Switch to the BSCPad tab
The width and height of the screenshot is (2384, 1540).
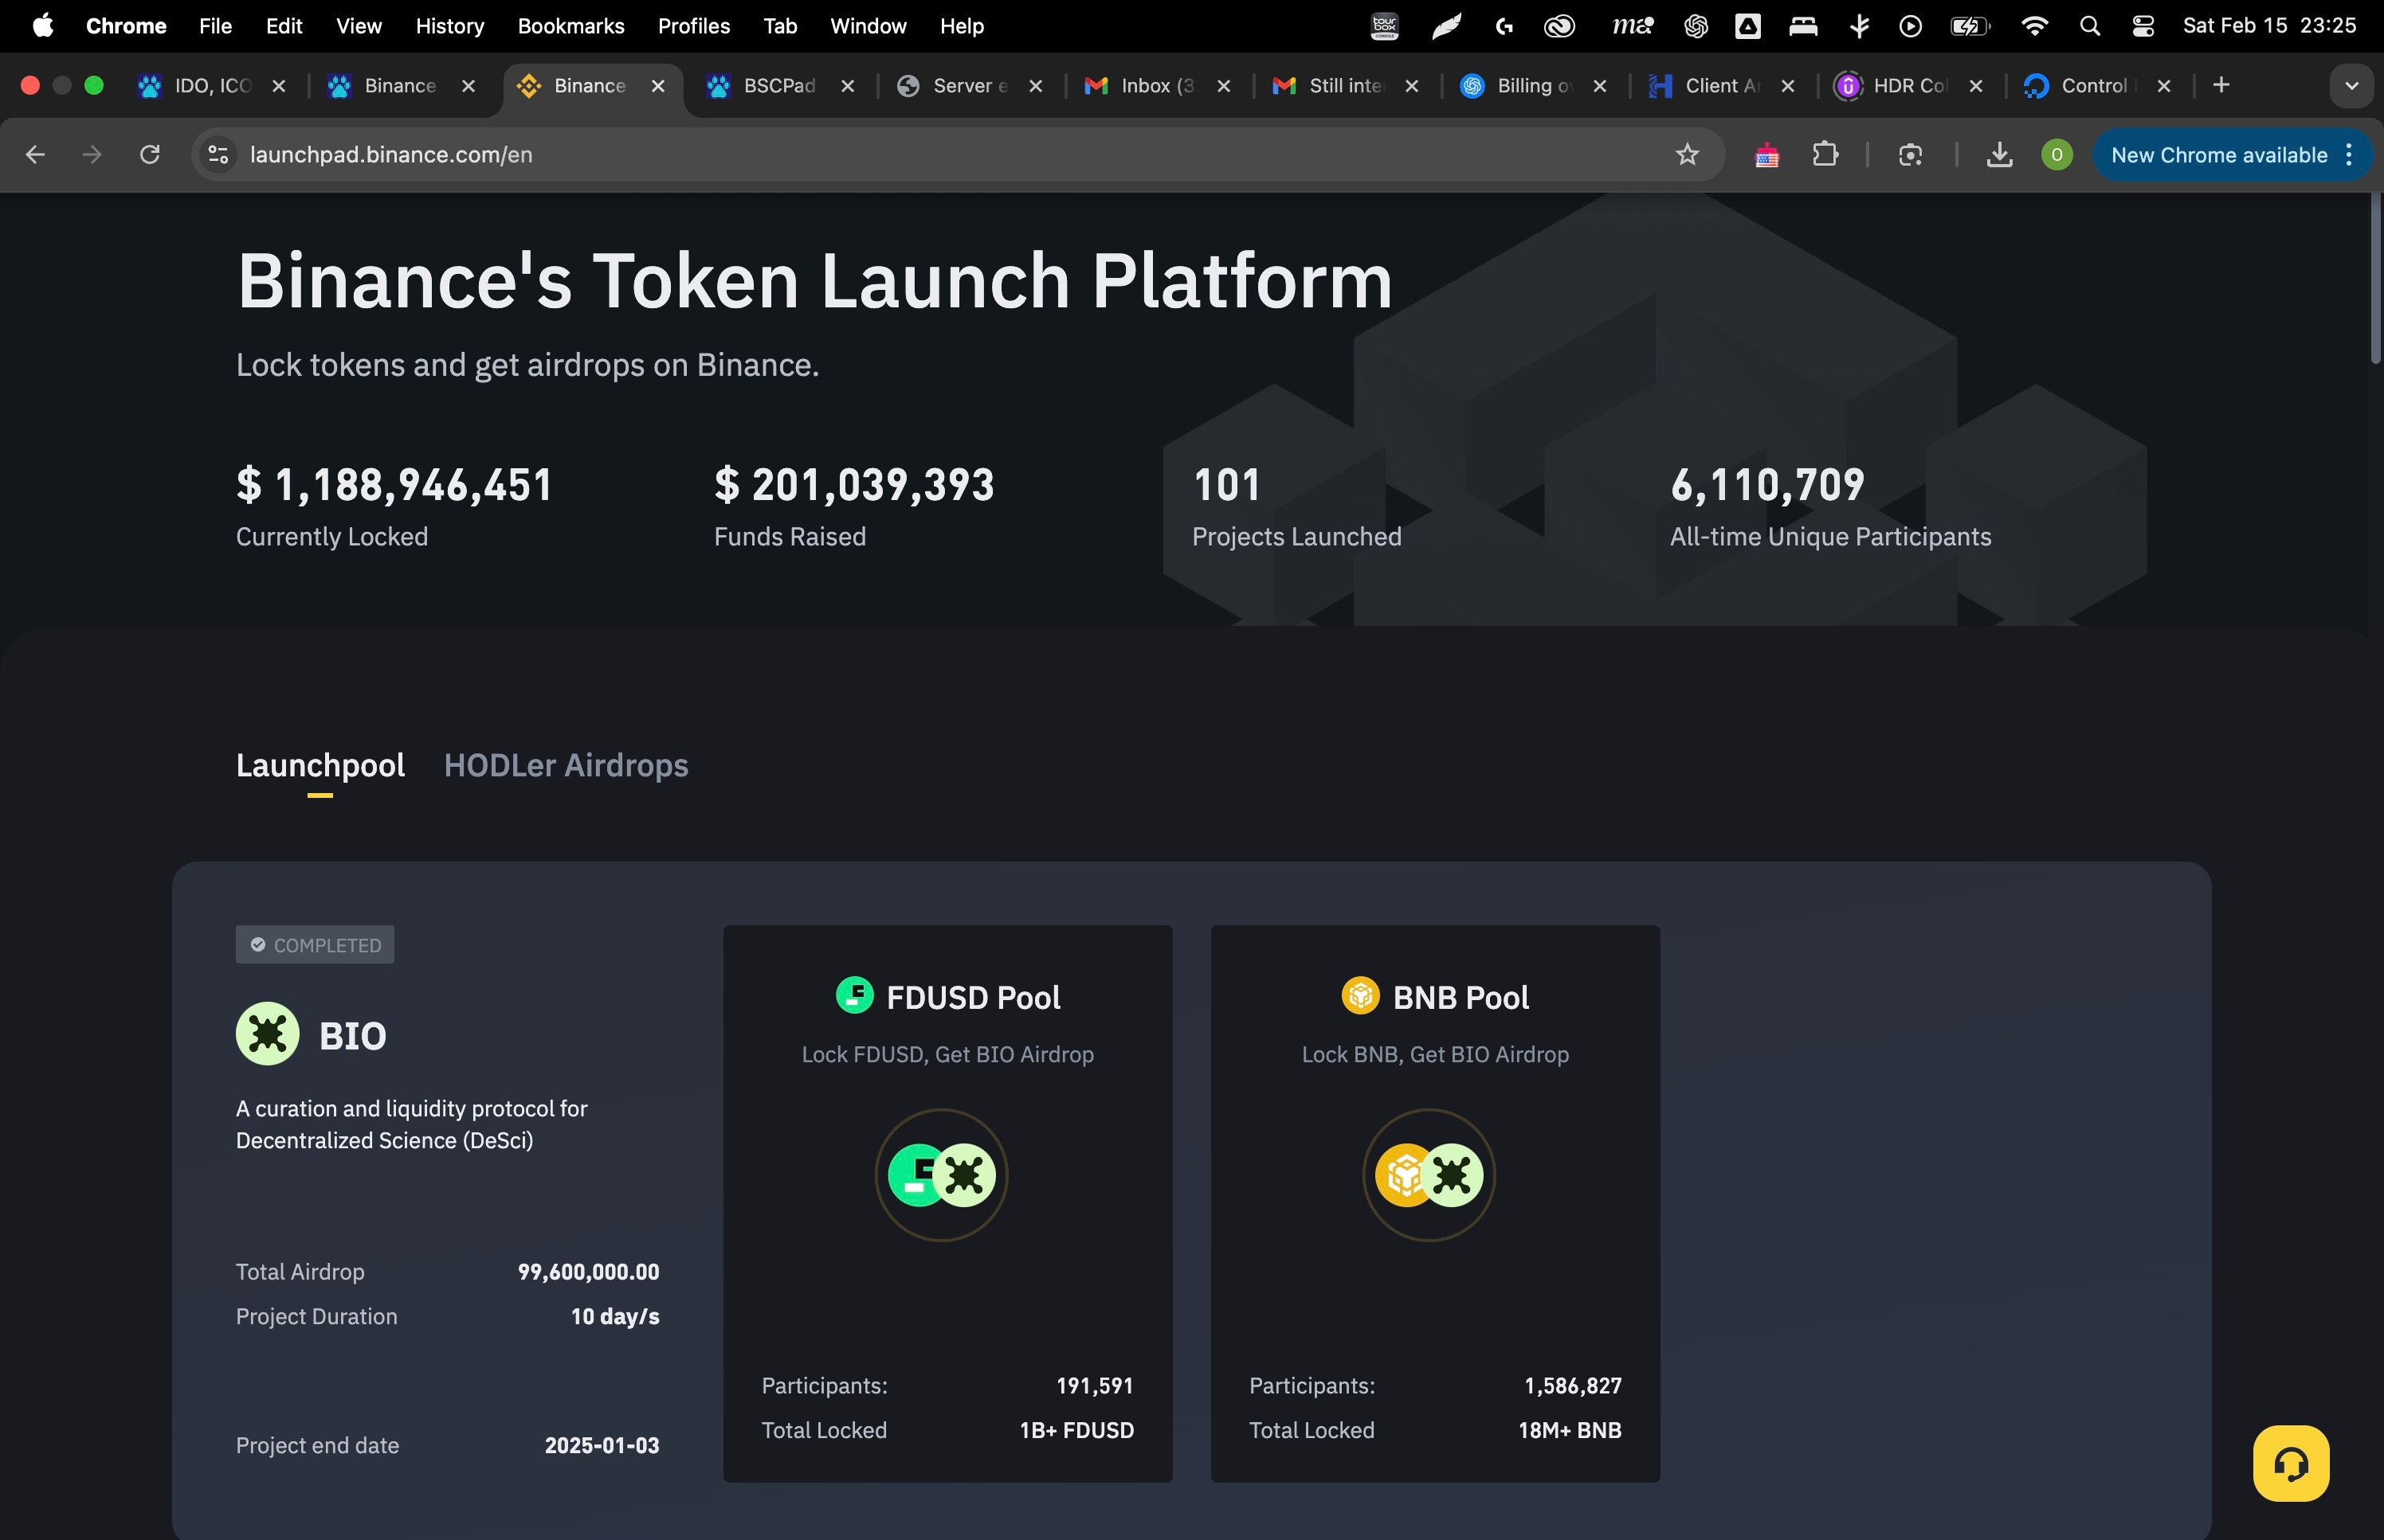click(779, 86)
